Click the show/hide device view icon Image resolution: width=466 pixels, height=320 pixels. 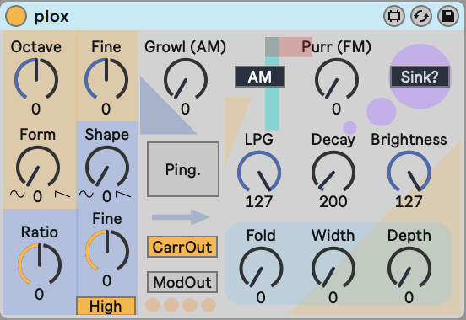coord(394,16)
